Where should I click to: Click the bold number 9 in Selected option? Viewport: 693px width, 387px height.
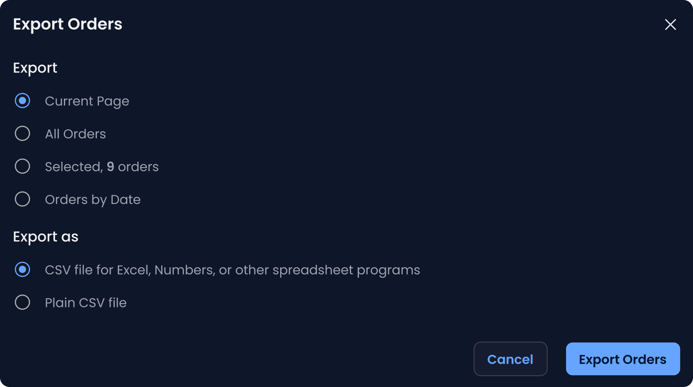coord(110,167)
